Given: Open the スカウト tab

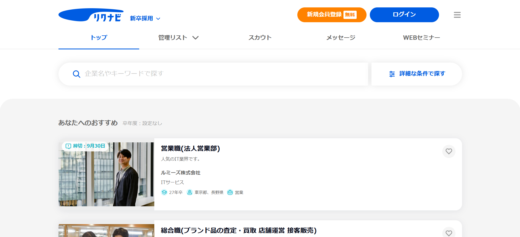Looking at the screenshot, I should point(260,38).
